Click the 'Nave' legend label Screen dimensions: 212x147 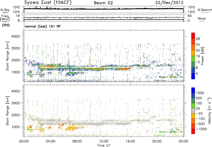(x=202, y=18)
